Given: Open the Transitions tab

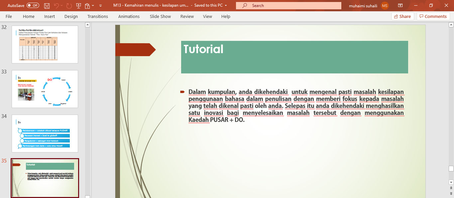Looking at the screenshot, I should pos(97,16).
